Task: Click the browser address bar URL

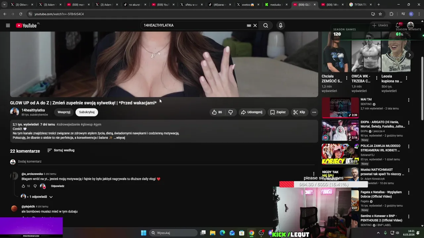Action: pyautogui.click(x=59, y=14)
